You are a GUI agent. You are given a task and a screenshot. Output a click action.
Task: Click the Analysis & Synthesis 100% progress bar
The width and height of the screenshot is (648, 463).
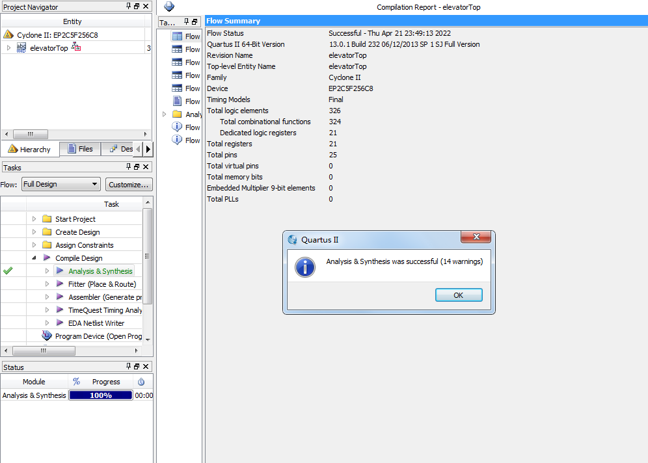(x=101, y=395)
